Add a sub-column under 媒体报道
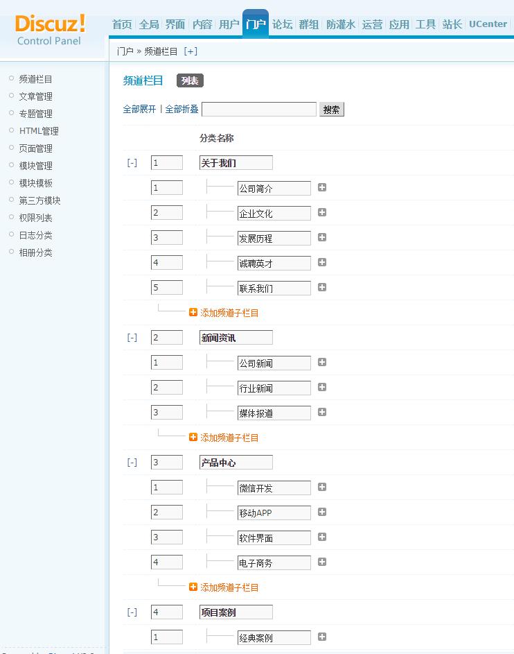 pos(321,412)
